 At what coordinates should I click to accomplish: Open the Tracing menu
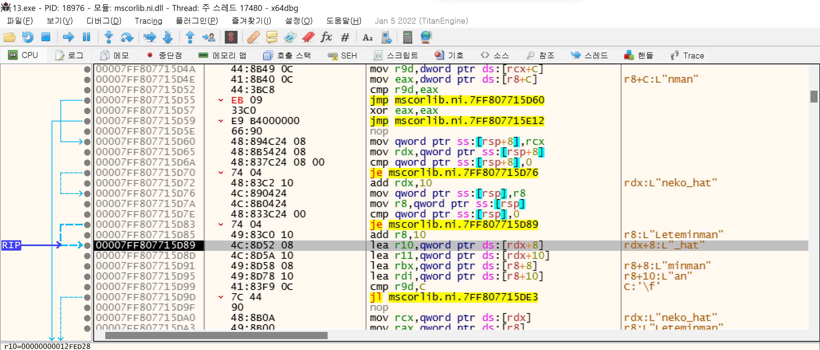[148, 21]
